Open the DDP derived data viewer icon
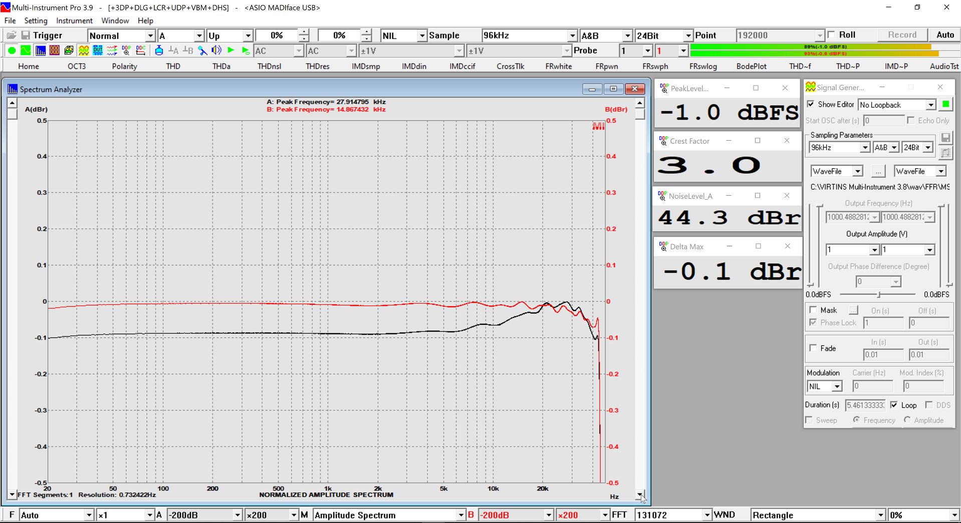The width and height of the screenshot is (961, 523). tap(126, 51)
